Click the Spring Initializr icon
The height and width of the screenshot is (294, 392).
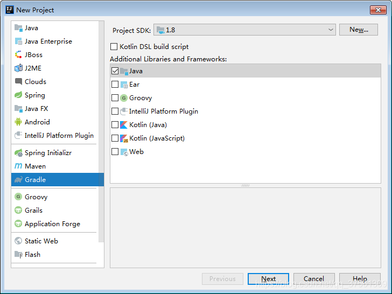click(x=18, y=152)
